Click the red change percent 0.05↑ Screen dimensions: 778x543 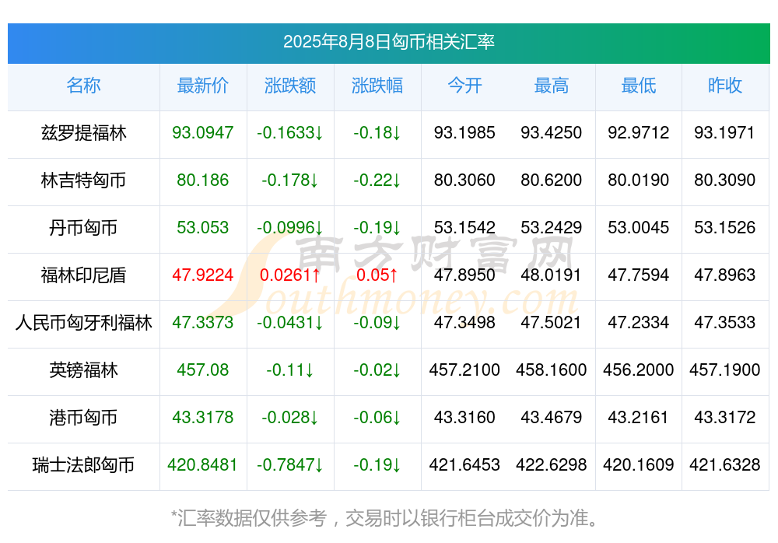click(377, 275)
